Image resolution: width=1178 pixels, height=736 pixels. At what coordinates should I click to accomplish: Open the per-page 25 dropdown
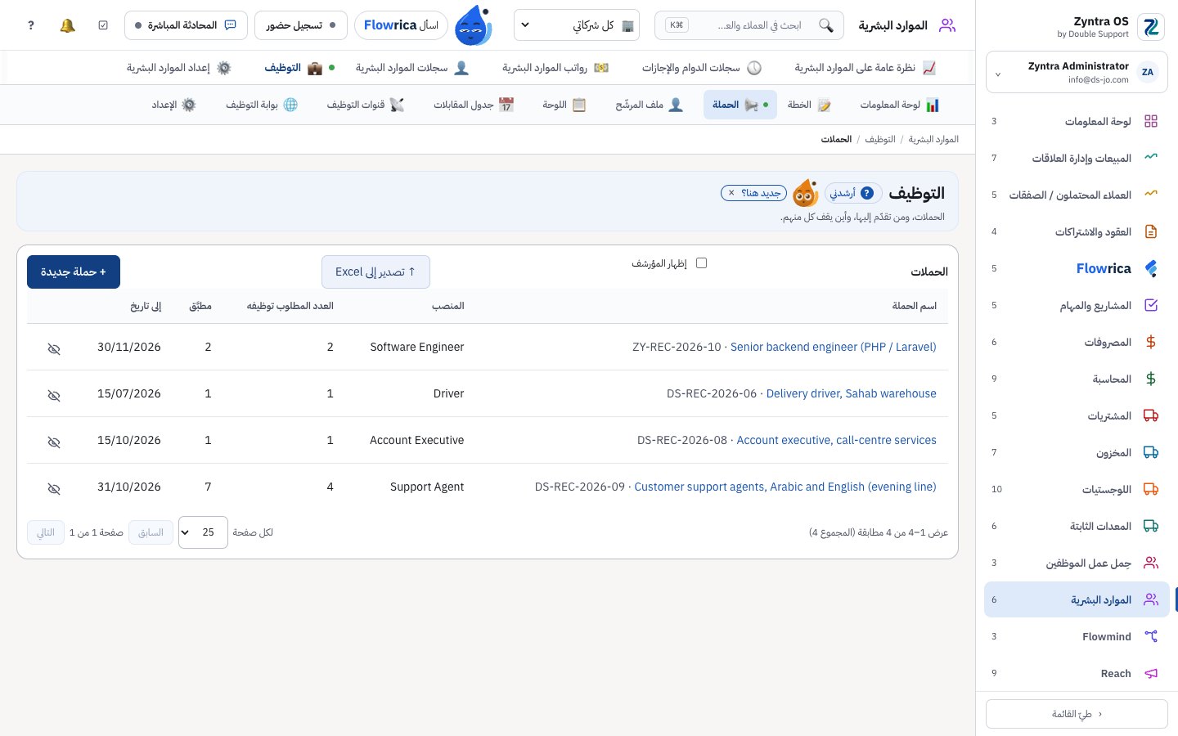click(x=203, y=532)
